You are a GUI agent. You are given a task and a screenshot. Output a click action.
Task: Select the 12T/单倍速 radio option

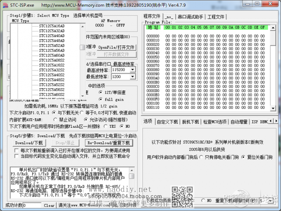click(x=101, y=93)
